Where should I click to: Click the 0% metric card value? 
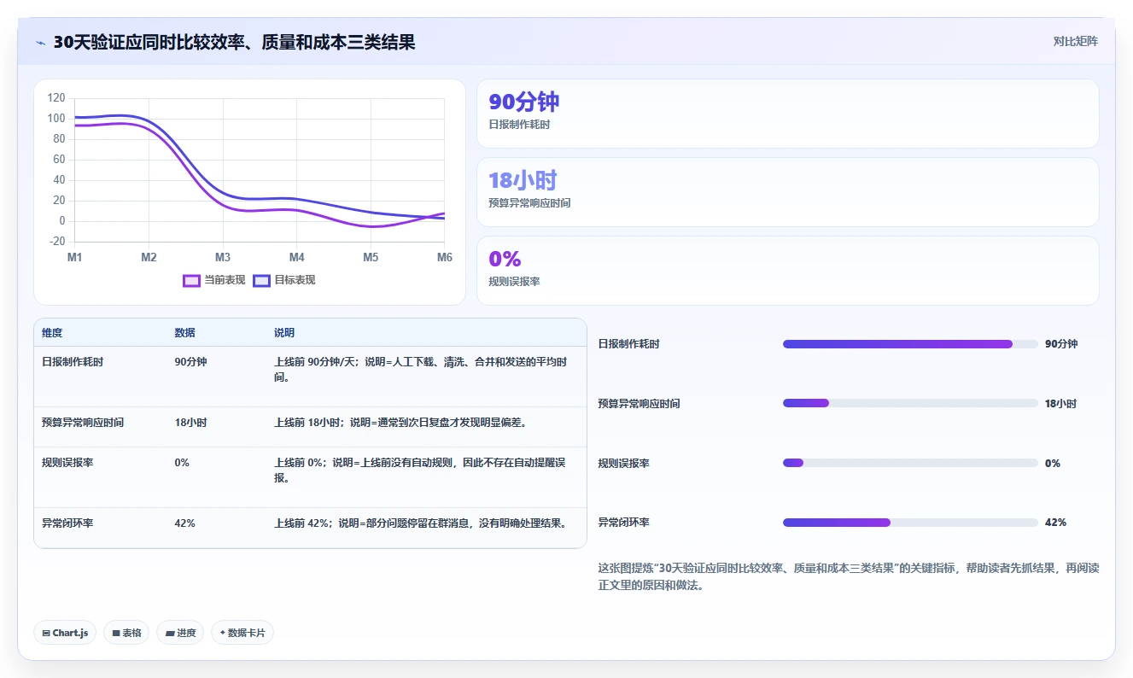pos(505,259)
